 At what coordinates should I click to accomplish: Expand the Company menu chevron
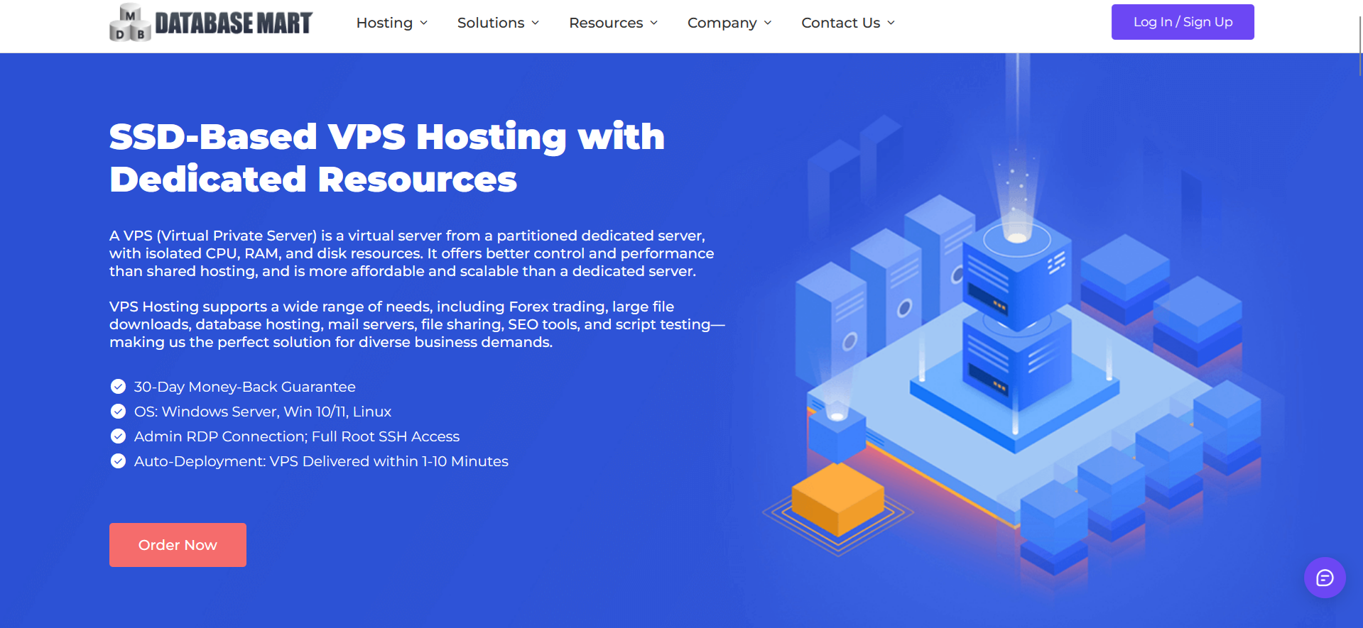tap(768, 23)
